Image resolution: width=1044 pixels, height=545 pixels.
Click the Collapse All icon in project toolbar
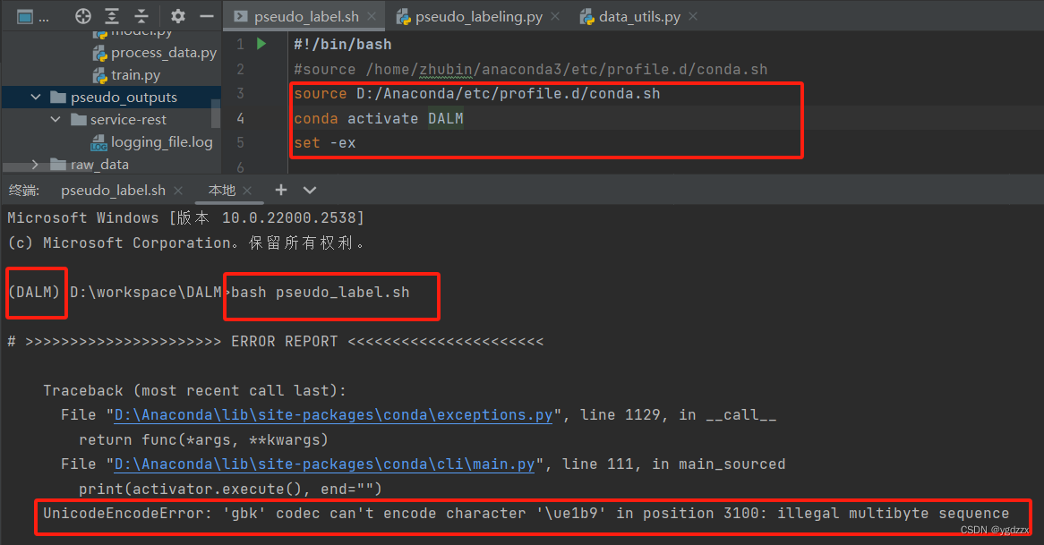tap(141, 17)
